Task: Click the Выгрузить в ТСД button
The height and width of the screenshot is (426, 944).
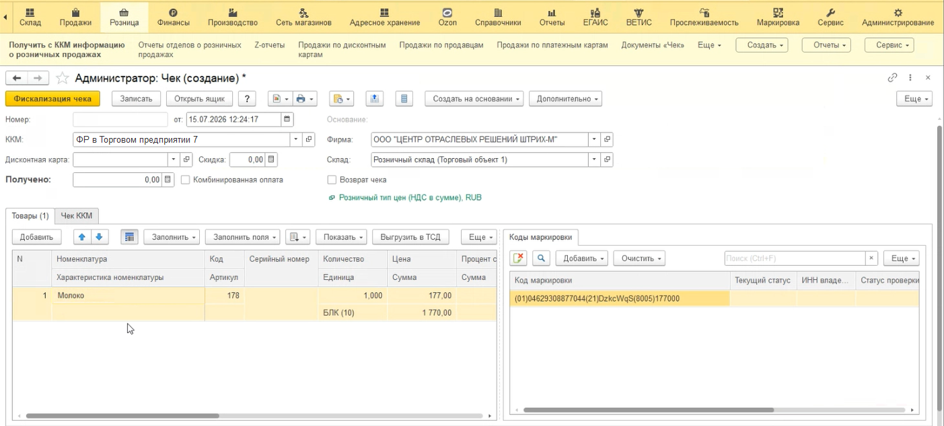Action: coord(410,237)
